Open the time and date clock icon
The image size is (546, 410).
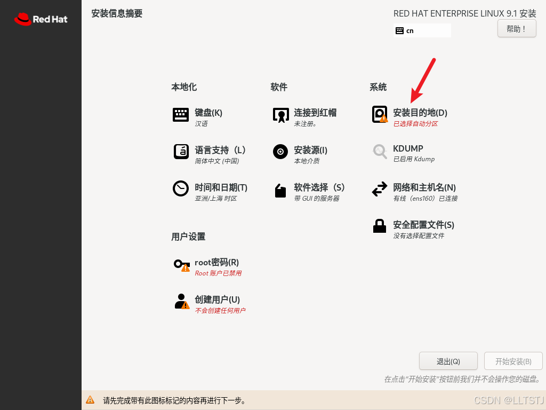point(181,188)
